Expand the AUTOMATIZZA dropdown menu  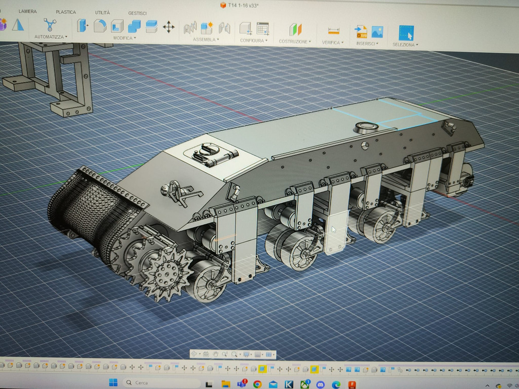[x=51, y=37]
